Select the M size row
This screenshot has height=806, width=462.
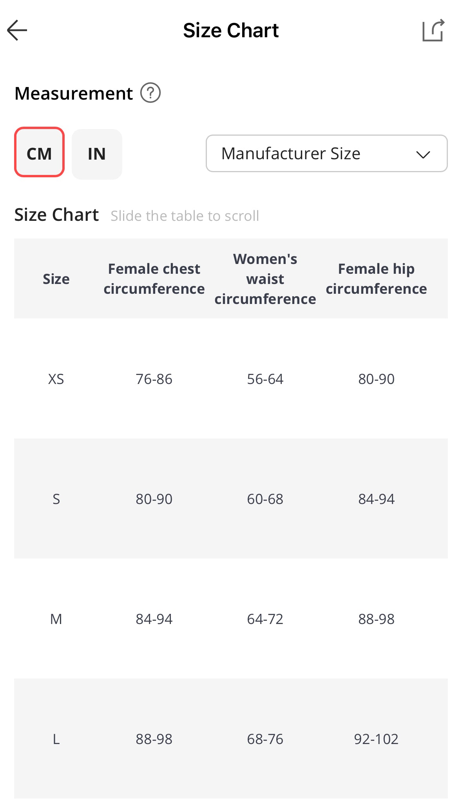coord(56,619)
